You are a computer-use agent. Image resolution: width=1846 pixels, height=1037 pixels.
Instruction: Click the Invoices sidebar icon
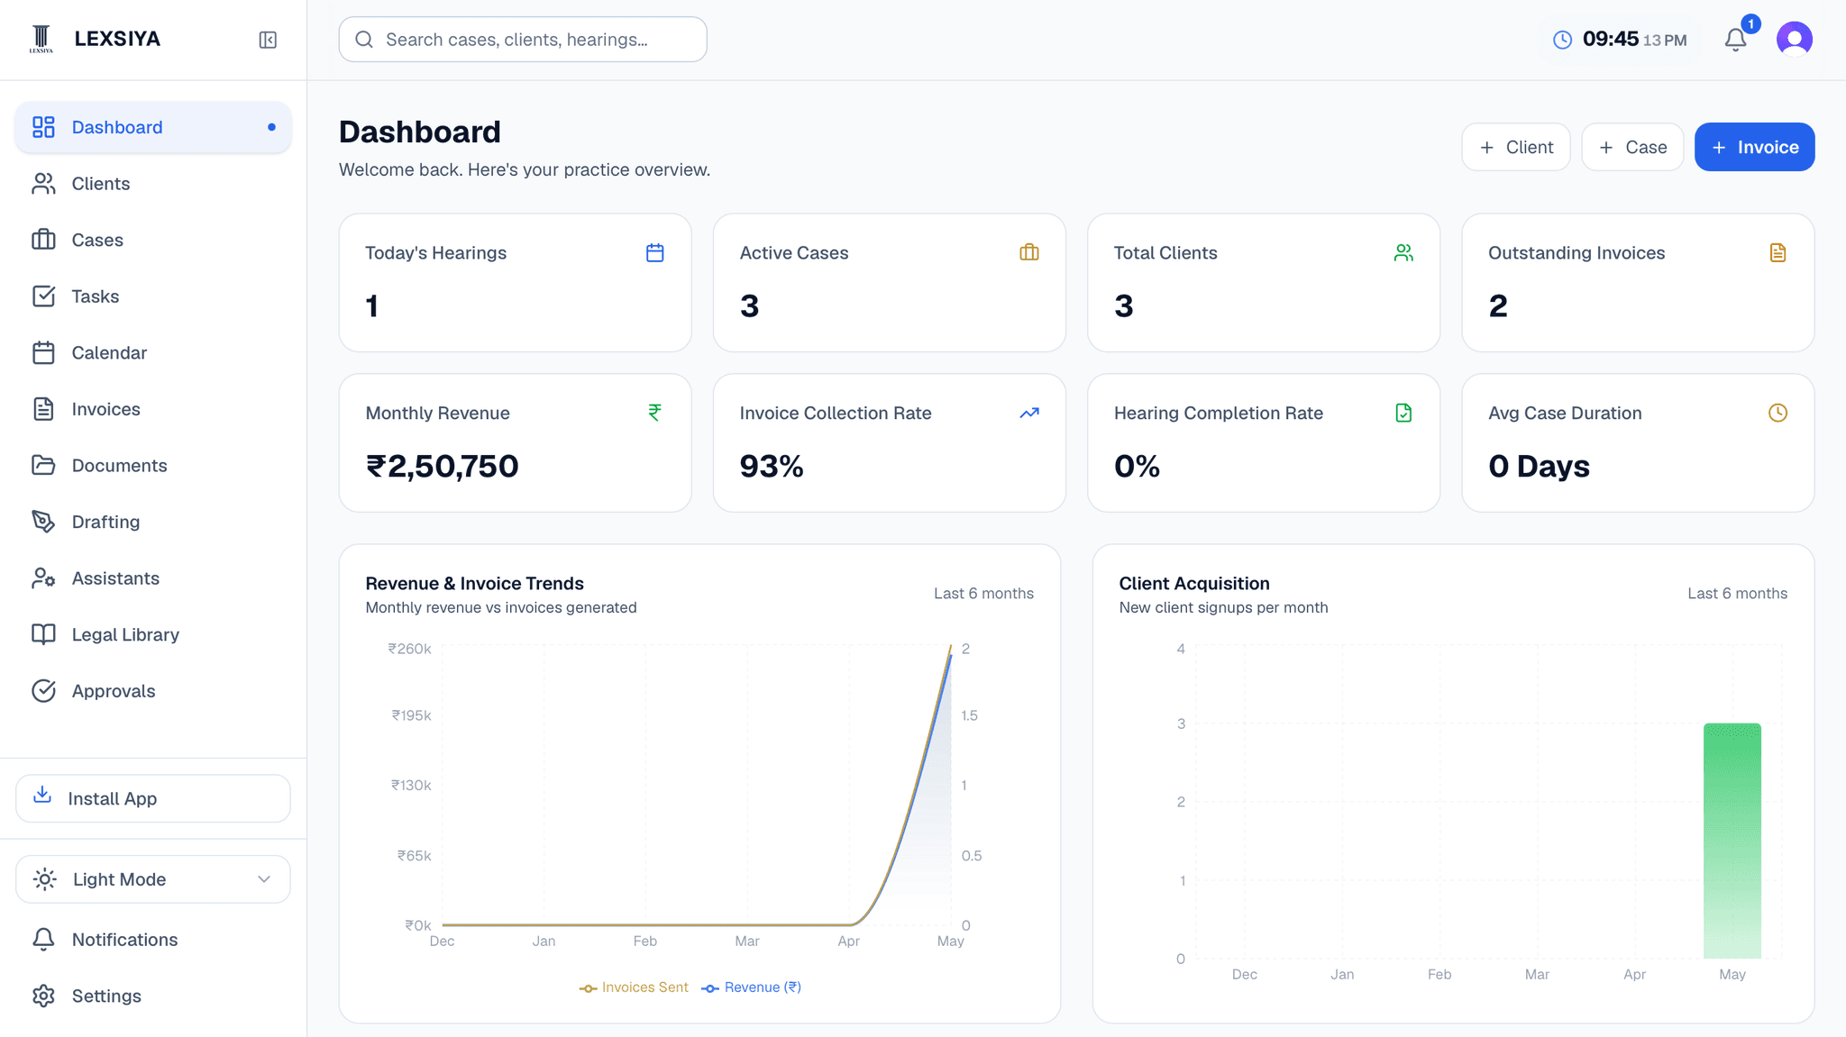pyautogui.click(x=43, y=409)
